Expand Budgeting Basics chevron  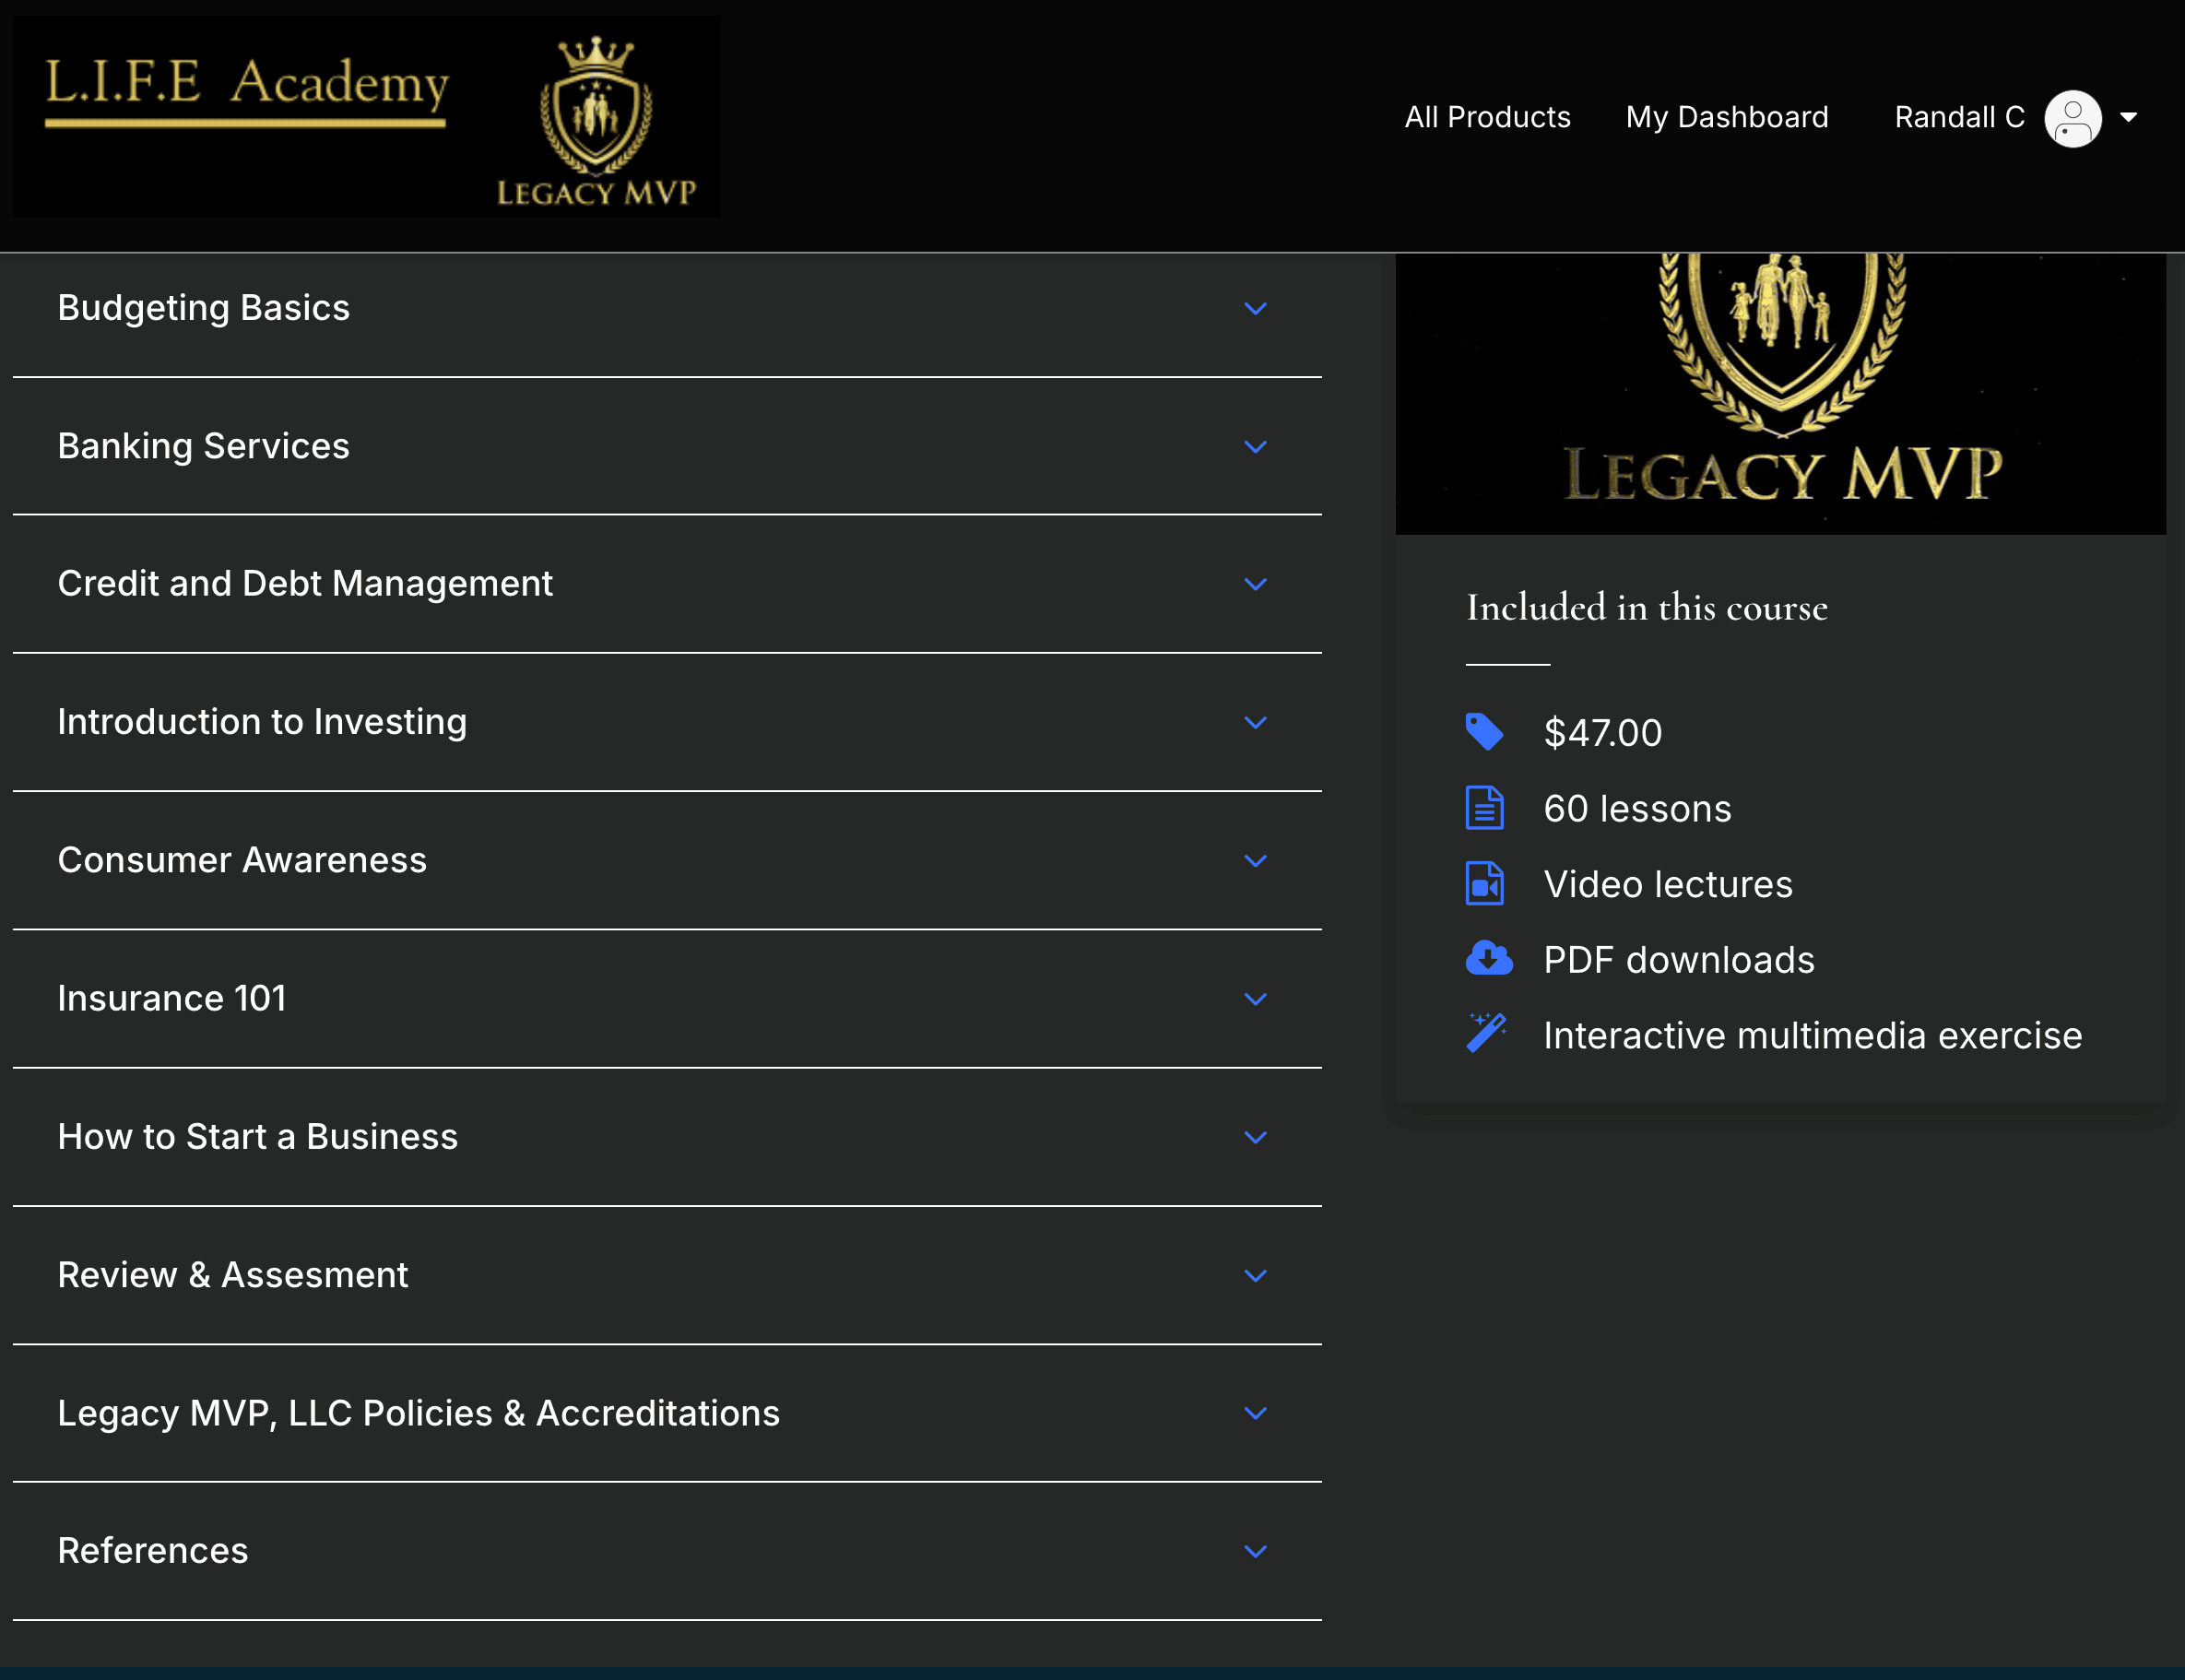click(x=1255, y=308)
